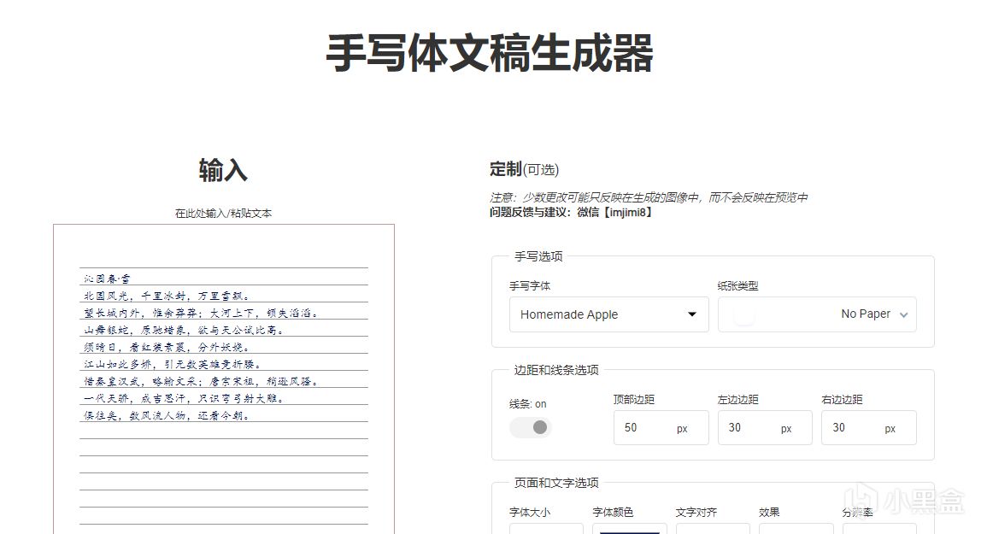Click the line starting with 一代天骄

(184, 398)
